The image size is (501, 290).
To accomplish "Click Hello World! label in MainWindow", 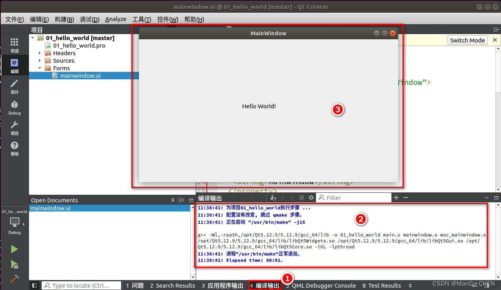I will tap(259, 106).
